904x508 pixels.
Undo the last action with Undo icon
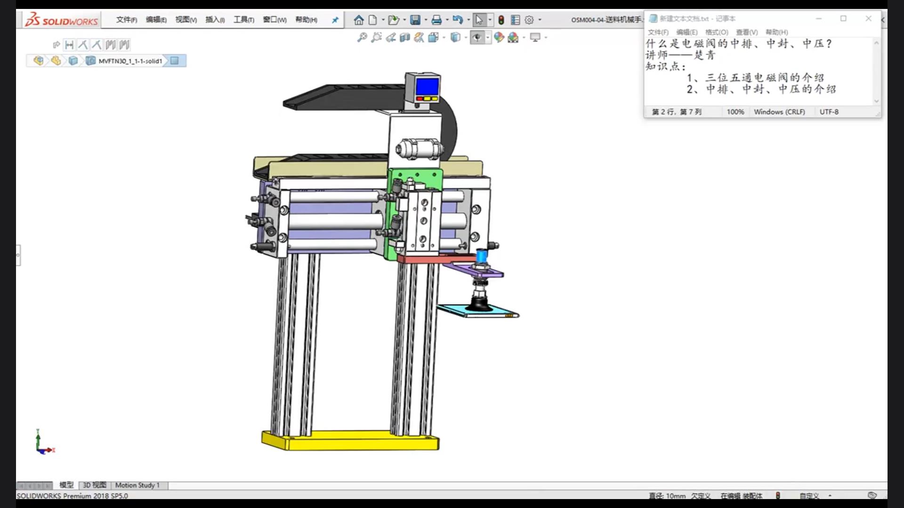pyautogui.click(x=458, y=20)
